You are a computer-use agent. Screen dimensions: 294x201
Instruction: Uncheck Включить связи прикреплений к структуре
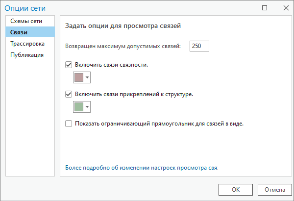(69, 94)
